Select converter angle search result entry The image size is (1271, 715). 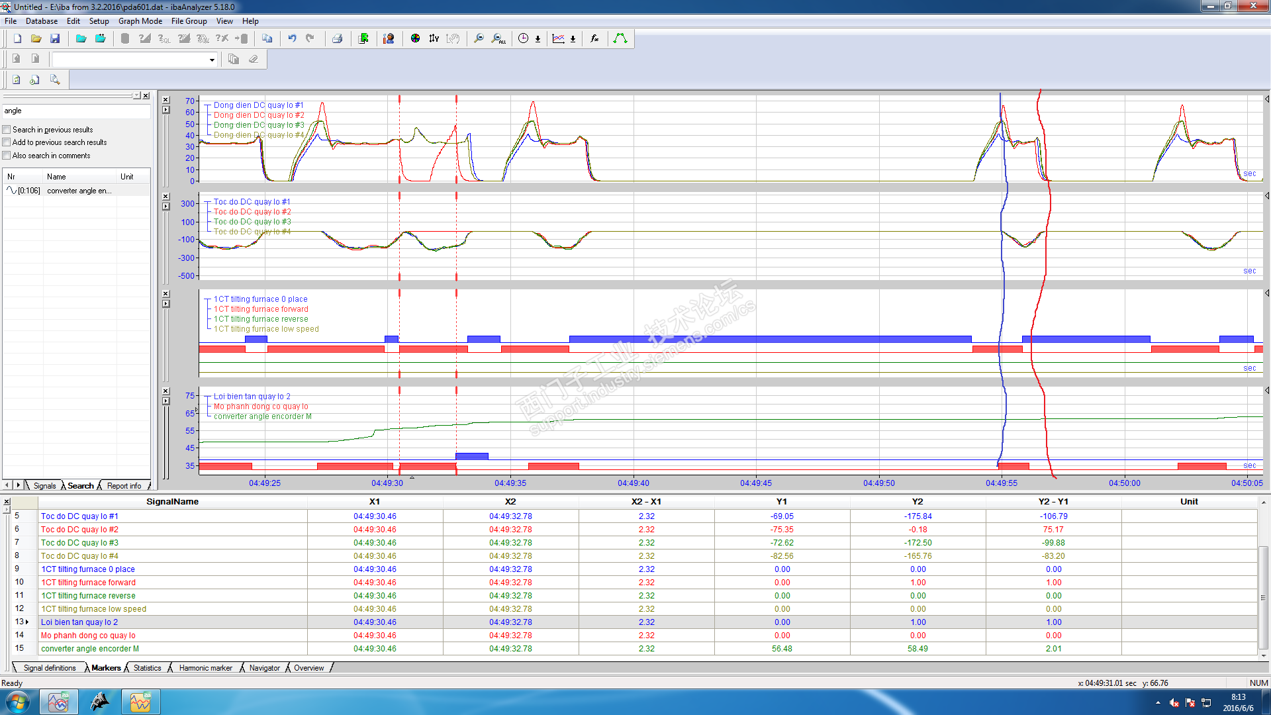click(x=79, y=191)
